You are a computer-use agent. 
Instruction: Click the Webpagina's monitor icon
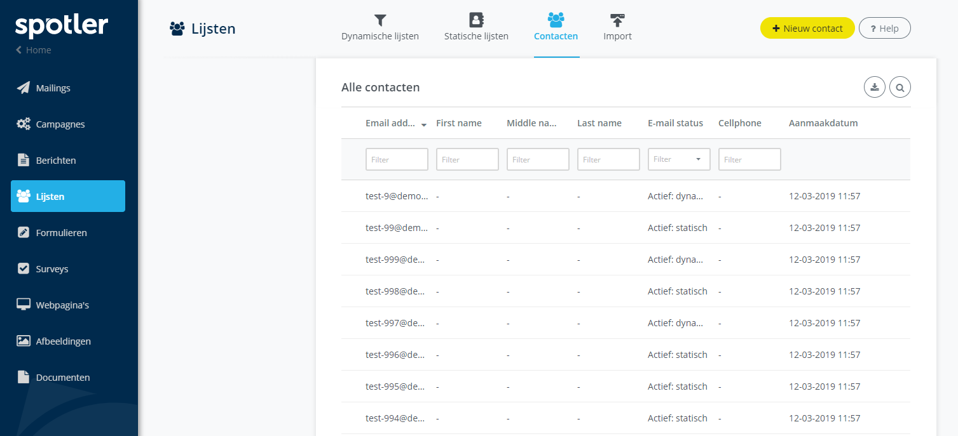[24, 305]
